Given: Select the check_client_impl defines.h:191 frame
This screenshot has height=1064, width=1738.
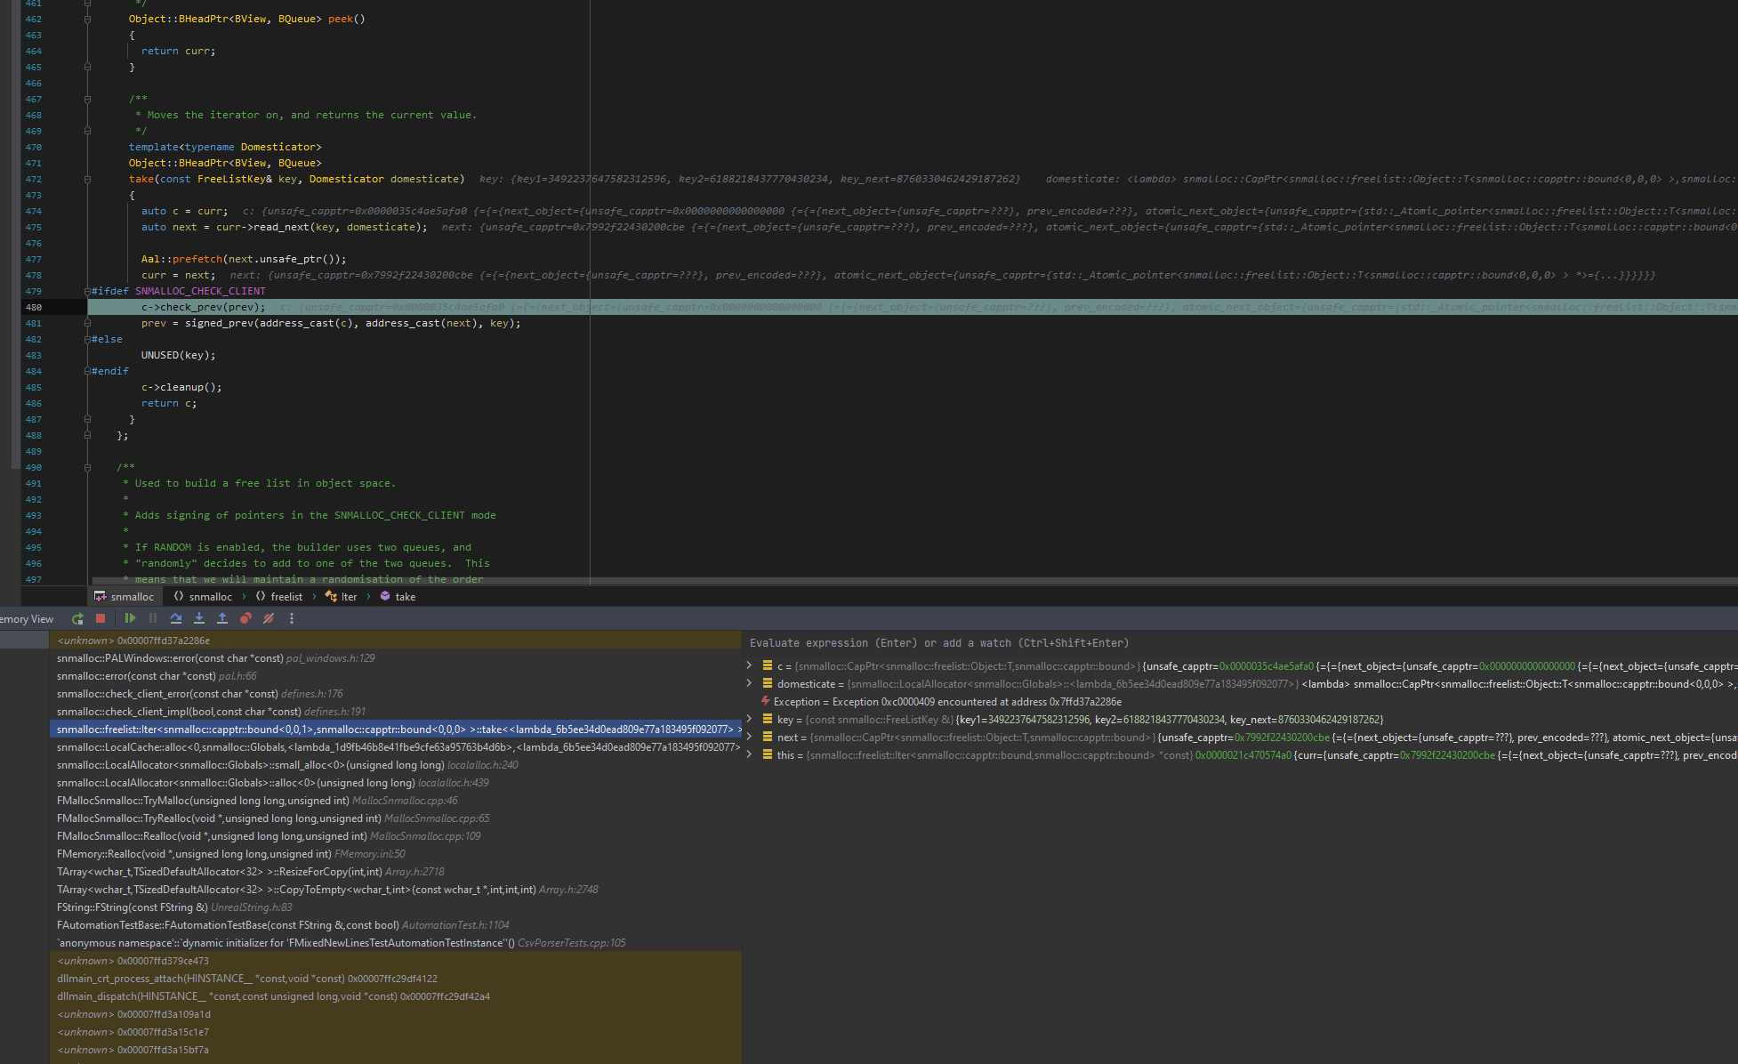Looking at the screenshot, I should [396, 712].
